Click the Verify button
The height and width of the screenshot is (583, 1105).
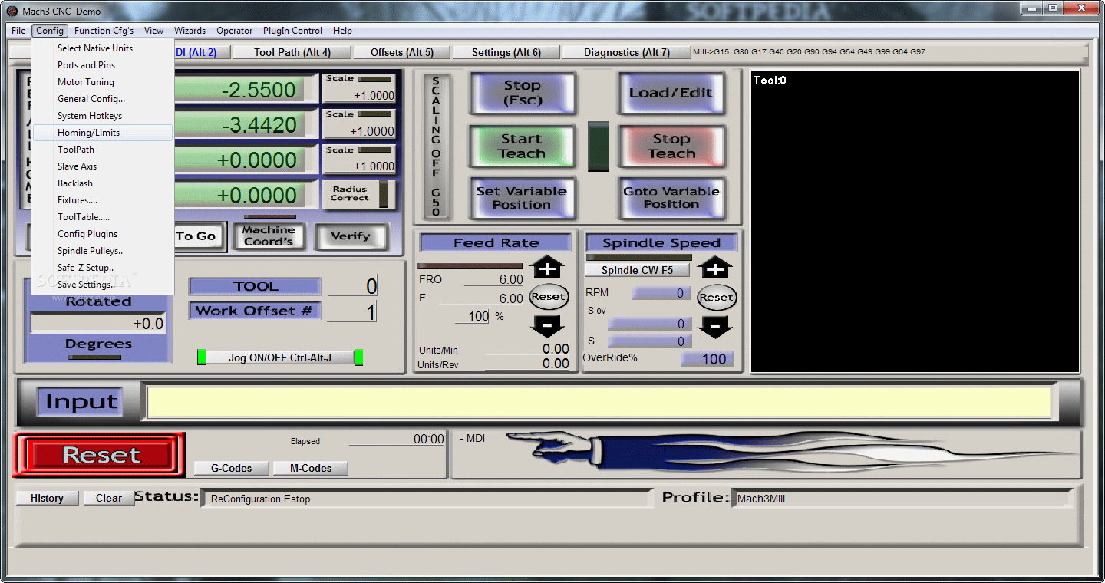(351, 236)
